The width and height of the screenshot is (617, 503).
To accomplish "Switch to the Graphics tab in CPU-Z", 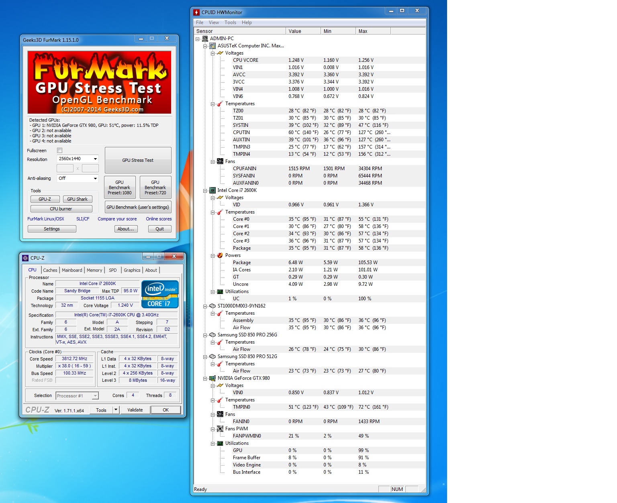I will tap(132, 270).
